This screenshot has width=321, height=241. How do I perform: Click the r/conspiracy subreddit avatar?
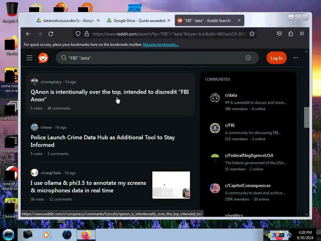tap(34, 82)
